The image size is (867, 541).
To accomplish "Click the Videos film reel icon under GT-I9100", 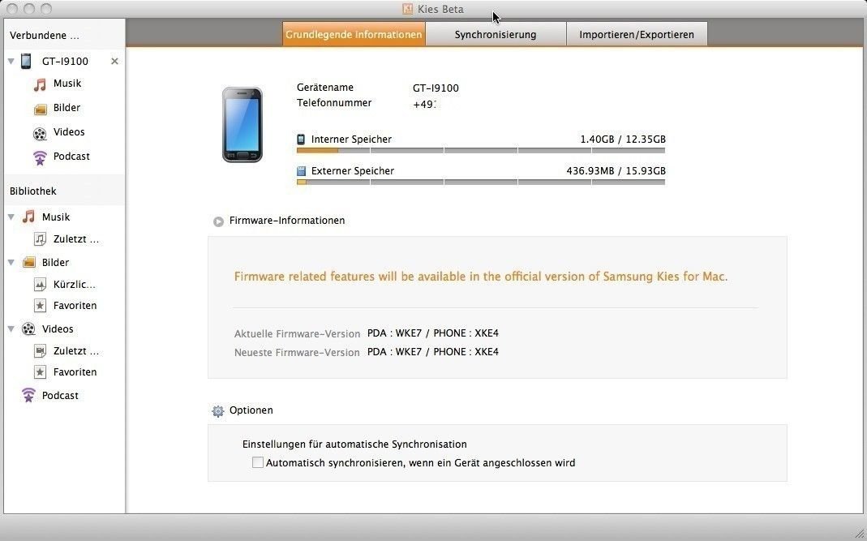I will (x=40, y=133).
